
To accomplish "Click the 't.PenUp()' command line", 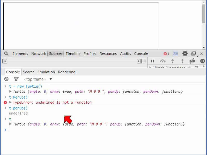I will tap(18, 97).
